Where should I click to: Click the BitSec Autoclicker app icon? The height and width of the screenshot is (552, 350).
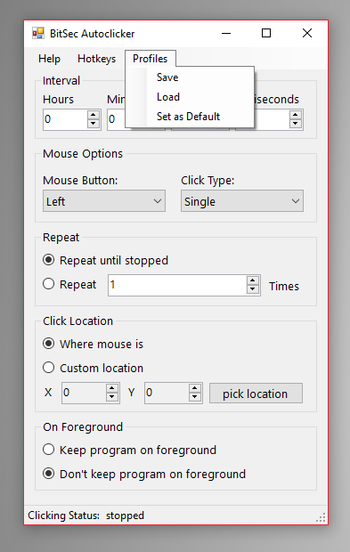click(38, 34)
